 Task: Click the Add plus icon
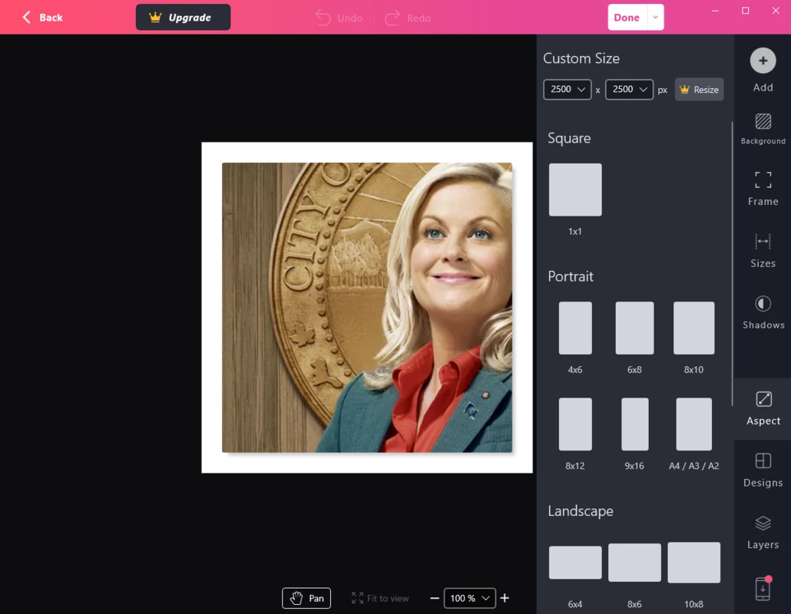click(x=763, y=61)
